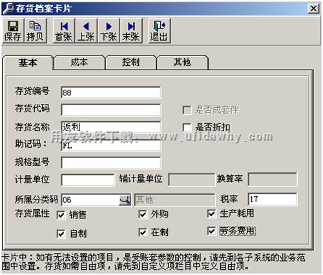
Task: Toggle the 生产耗用 checkbox
Action: [211, 214]
